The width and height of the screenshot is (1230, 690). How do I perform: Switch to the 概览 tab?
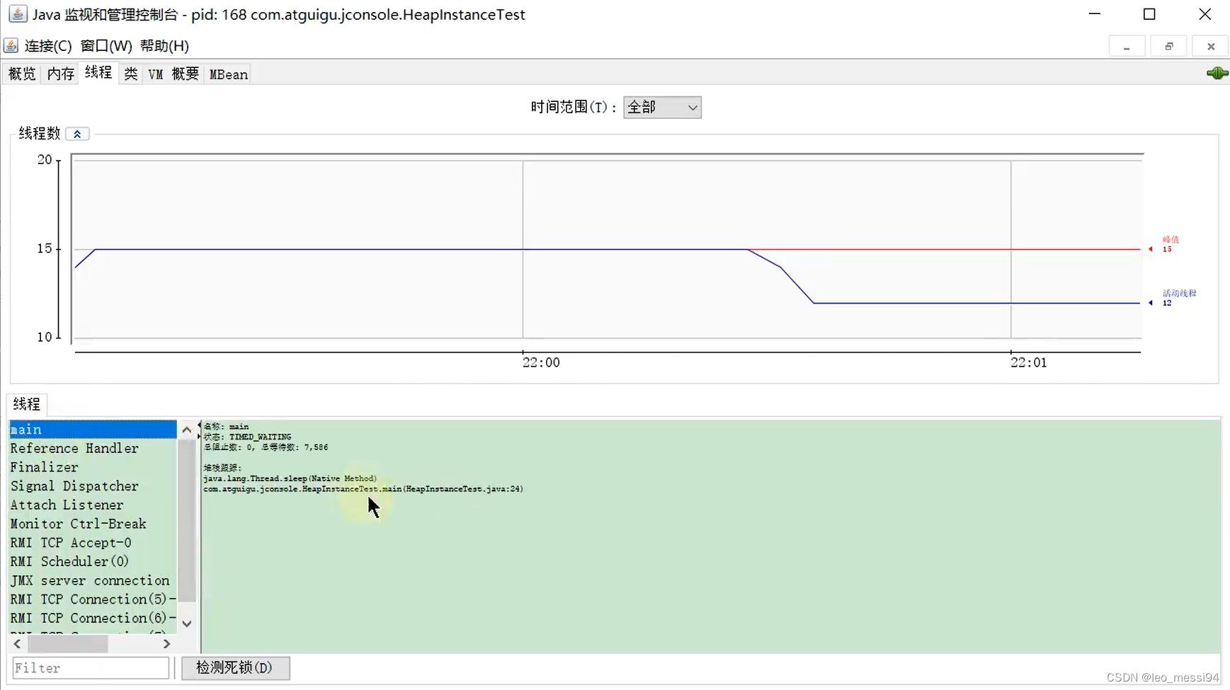tap(22, 74)
